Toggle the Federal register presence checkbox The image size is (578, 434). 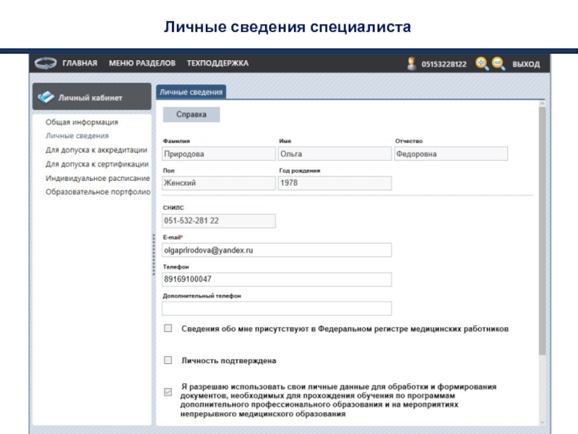click(168, 328)
